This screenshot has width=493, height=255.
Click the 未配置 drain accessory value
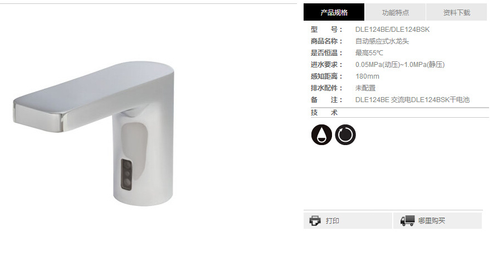365,88
